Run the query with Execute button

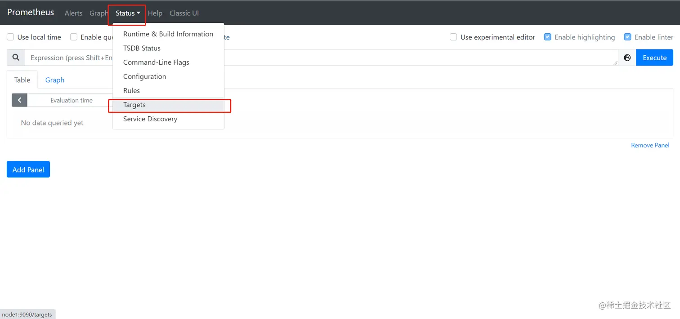pyautogui.click(x=654, y=58)
